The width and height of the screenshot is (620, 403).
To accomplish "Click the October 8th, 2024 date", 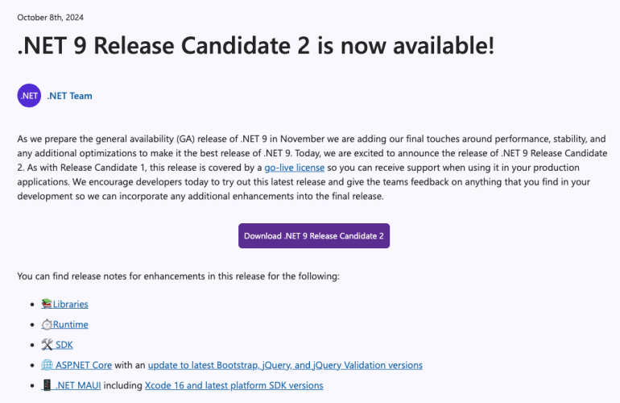I will 50,18.
